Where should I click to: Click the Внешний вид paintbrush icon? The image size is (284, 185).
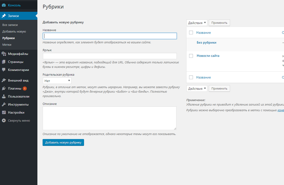coord(4,80)
